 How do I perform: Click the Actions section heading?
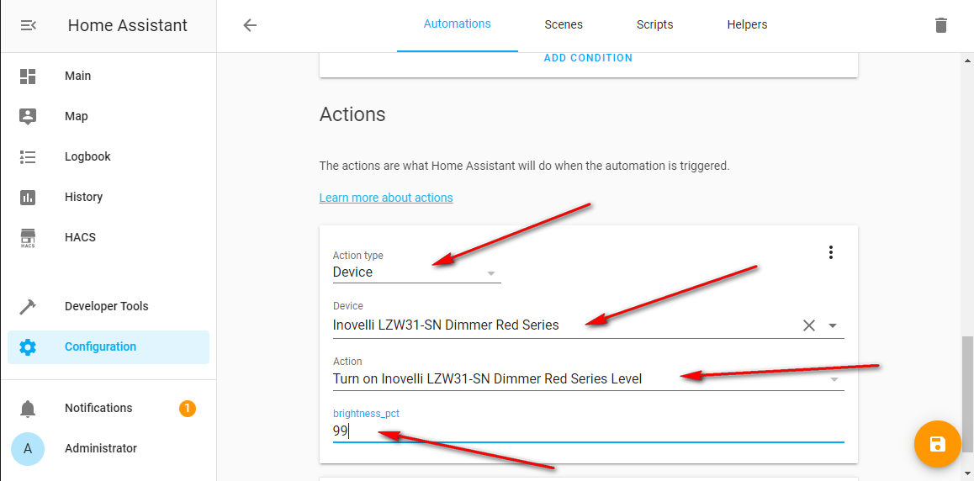click(352, 115)
